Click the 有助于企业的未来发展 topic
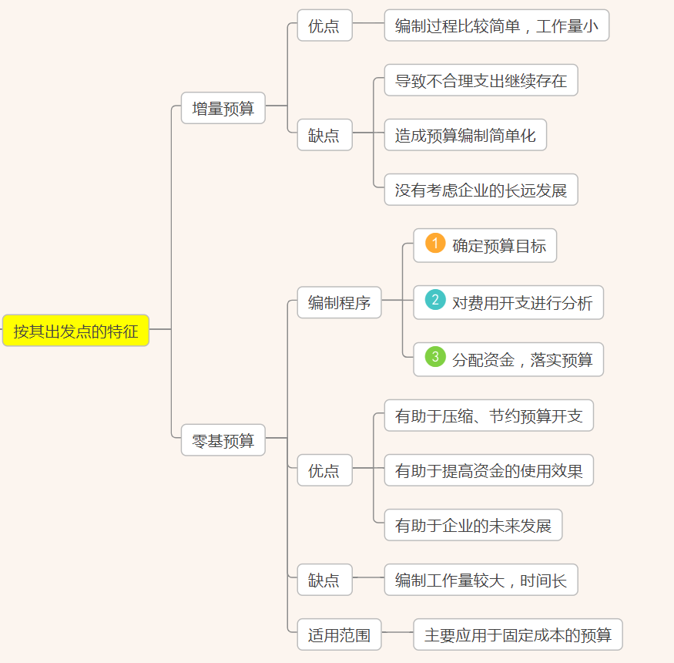The image size is (674, 663). pyautogui.click(x=473, y=525)
